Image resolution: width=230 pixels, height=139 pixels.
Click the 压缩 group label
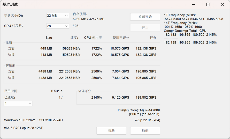(x=9, y=42)
